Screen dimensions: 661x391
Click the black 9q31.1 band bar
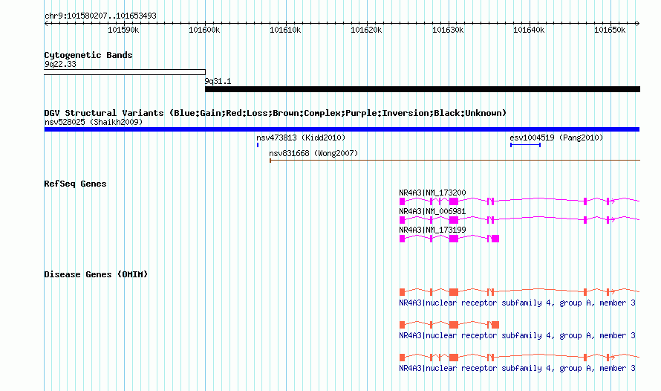423,89
